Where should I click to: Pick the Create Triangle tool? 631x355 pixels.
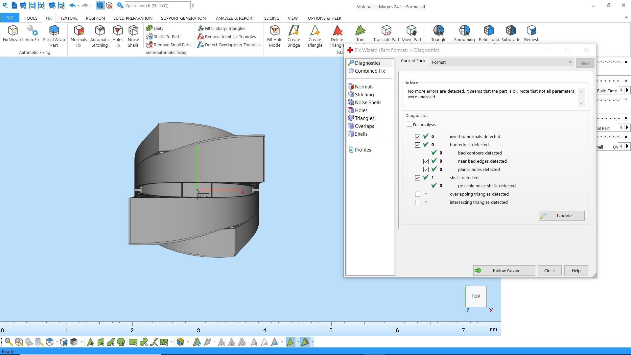coord(315,36)
